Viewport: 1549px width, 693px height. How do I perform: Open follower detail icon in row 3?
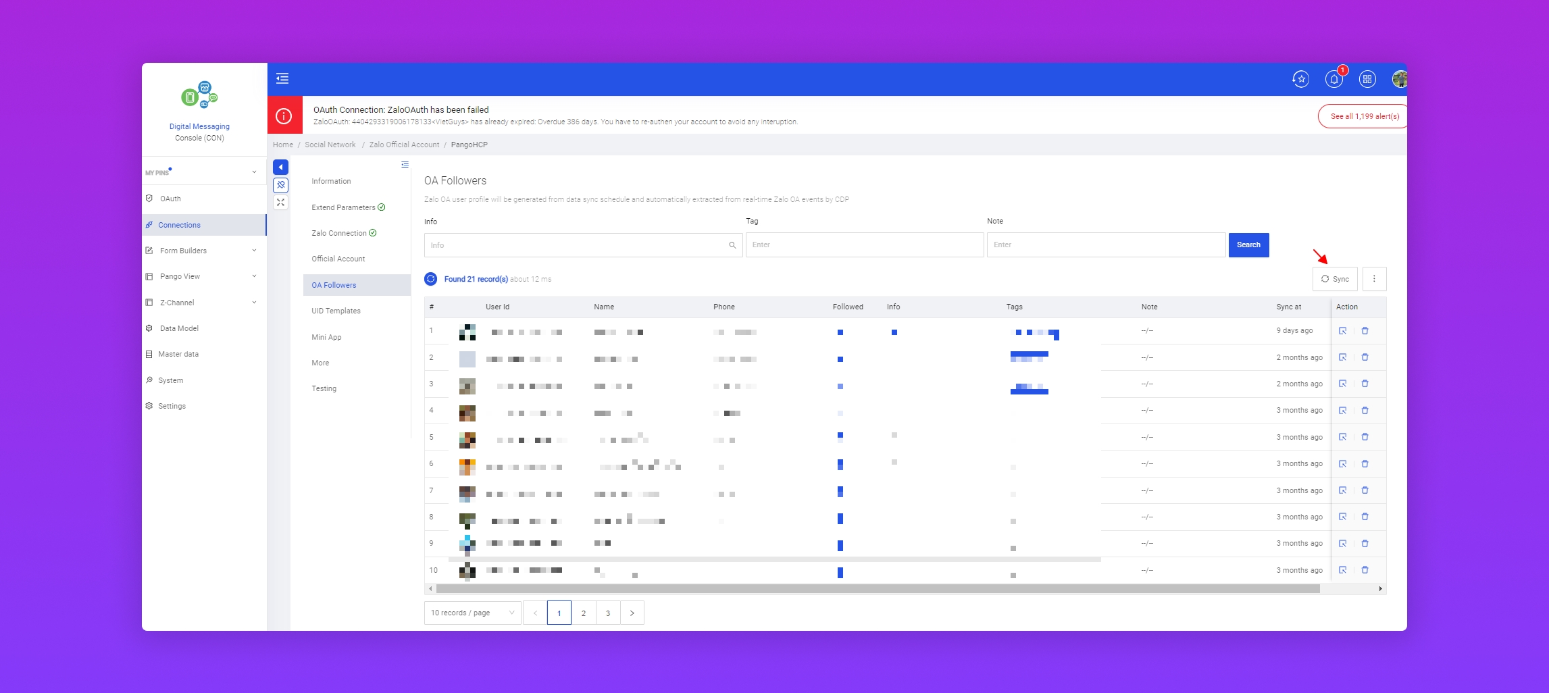(x=1342, y=384)
